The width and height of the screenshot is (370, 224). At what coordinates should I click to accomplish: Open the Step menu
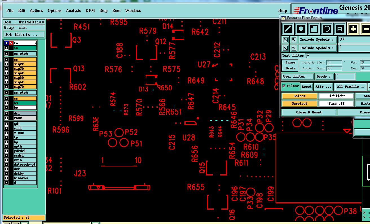point(103,11)
